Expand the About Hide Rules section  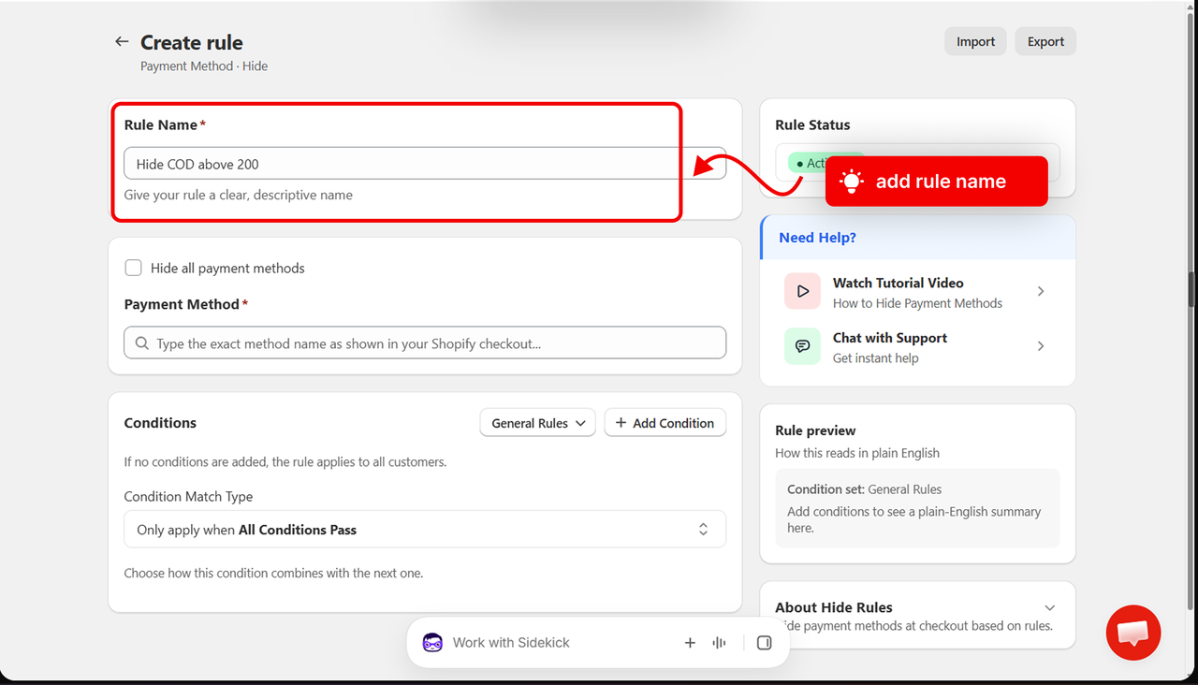(x=1049, y=608)
